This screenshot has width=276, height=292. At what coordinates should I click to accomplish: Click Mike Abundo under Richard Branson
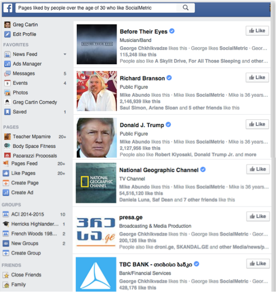point(135,95)
